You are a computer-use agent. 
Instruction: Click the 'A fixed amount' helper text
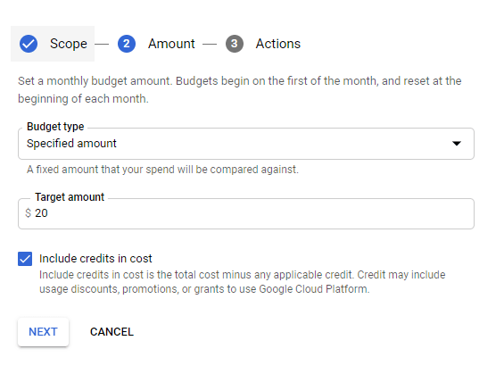click(162, 170)
